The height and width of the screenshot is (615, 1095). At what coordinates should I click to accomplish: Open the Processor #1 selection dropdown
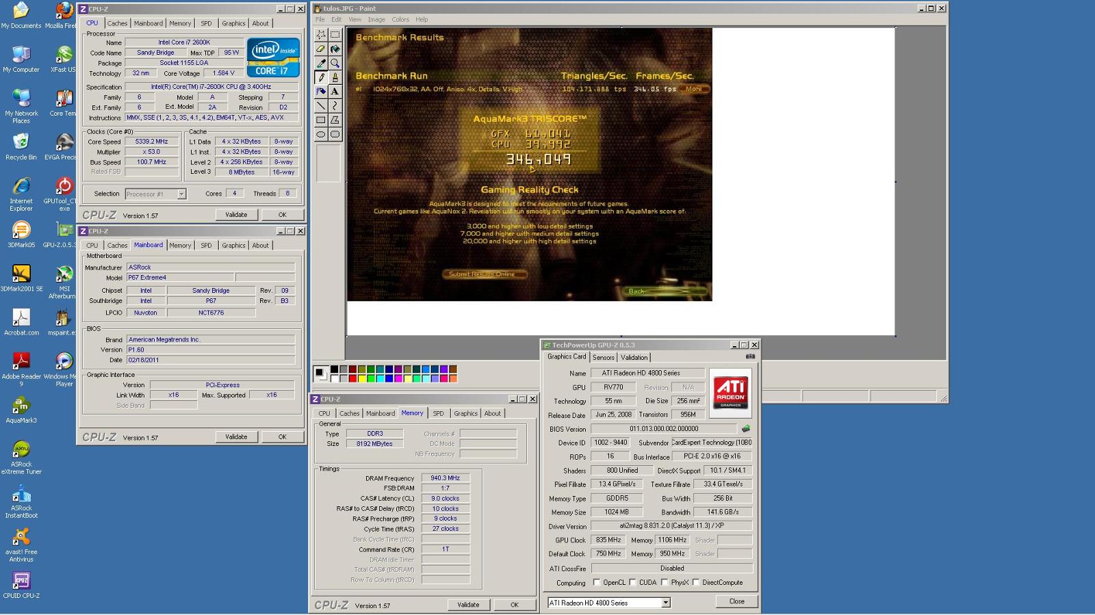(181, 194)
